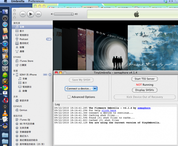Open the Umbrella application menu
The width and height of the screenshot is (178, 146).
click(18, 1)
